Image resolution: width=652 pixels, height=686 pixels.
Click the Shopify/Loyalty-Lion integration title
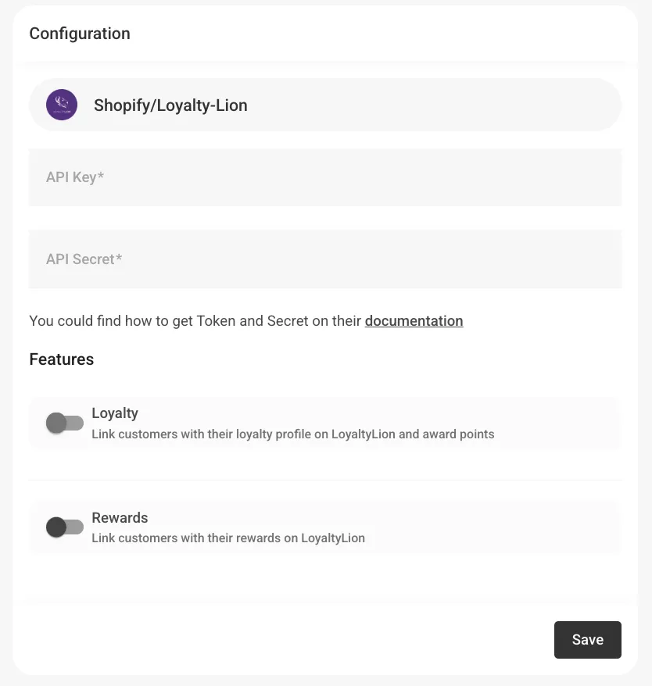[x=170, y=105]
